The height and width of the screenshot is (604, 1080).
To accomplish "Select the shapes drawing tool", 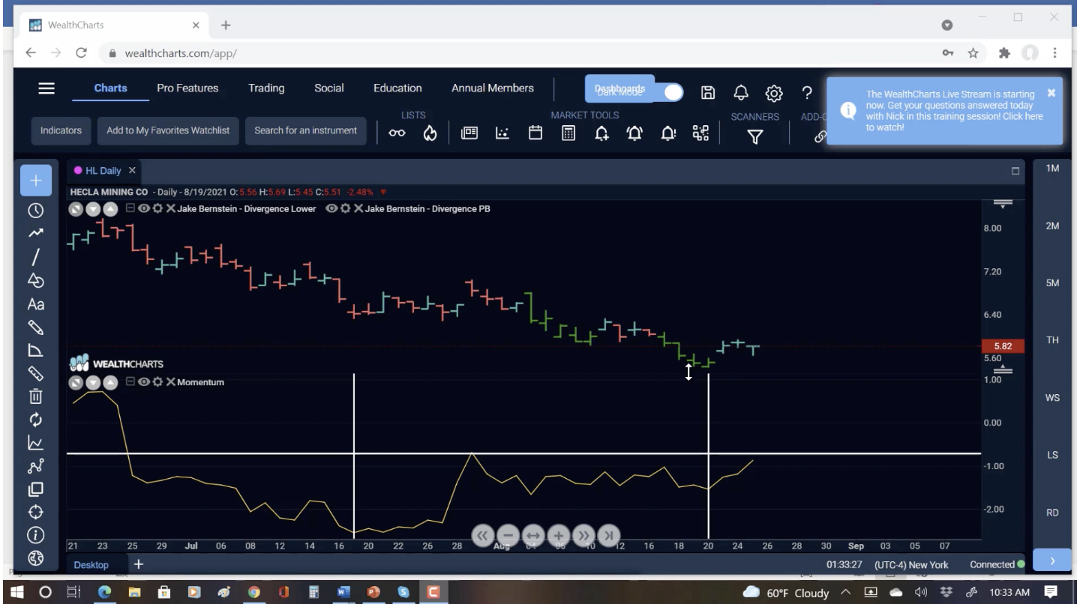I will [x=35, y=280].
